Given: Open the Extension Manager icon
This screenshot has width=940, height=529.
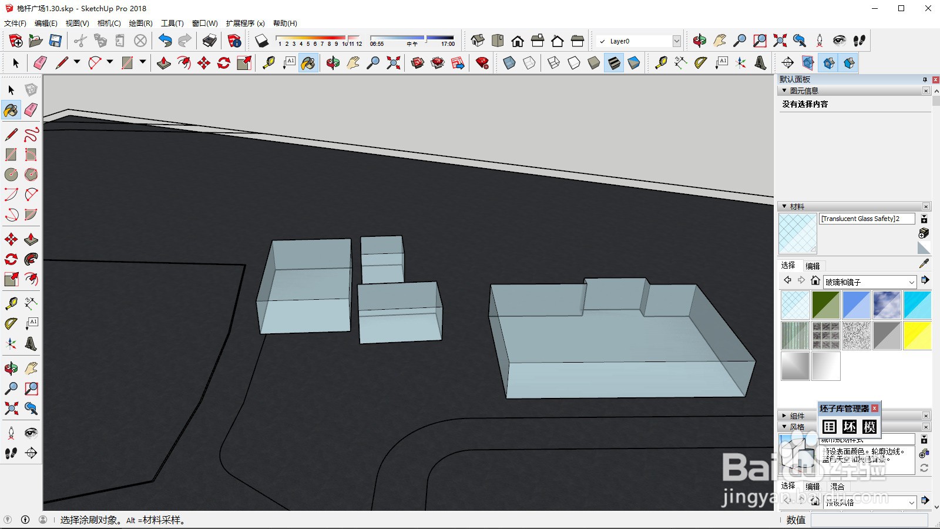Looking at the screenshot, I should point(482,63).
